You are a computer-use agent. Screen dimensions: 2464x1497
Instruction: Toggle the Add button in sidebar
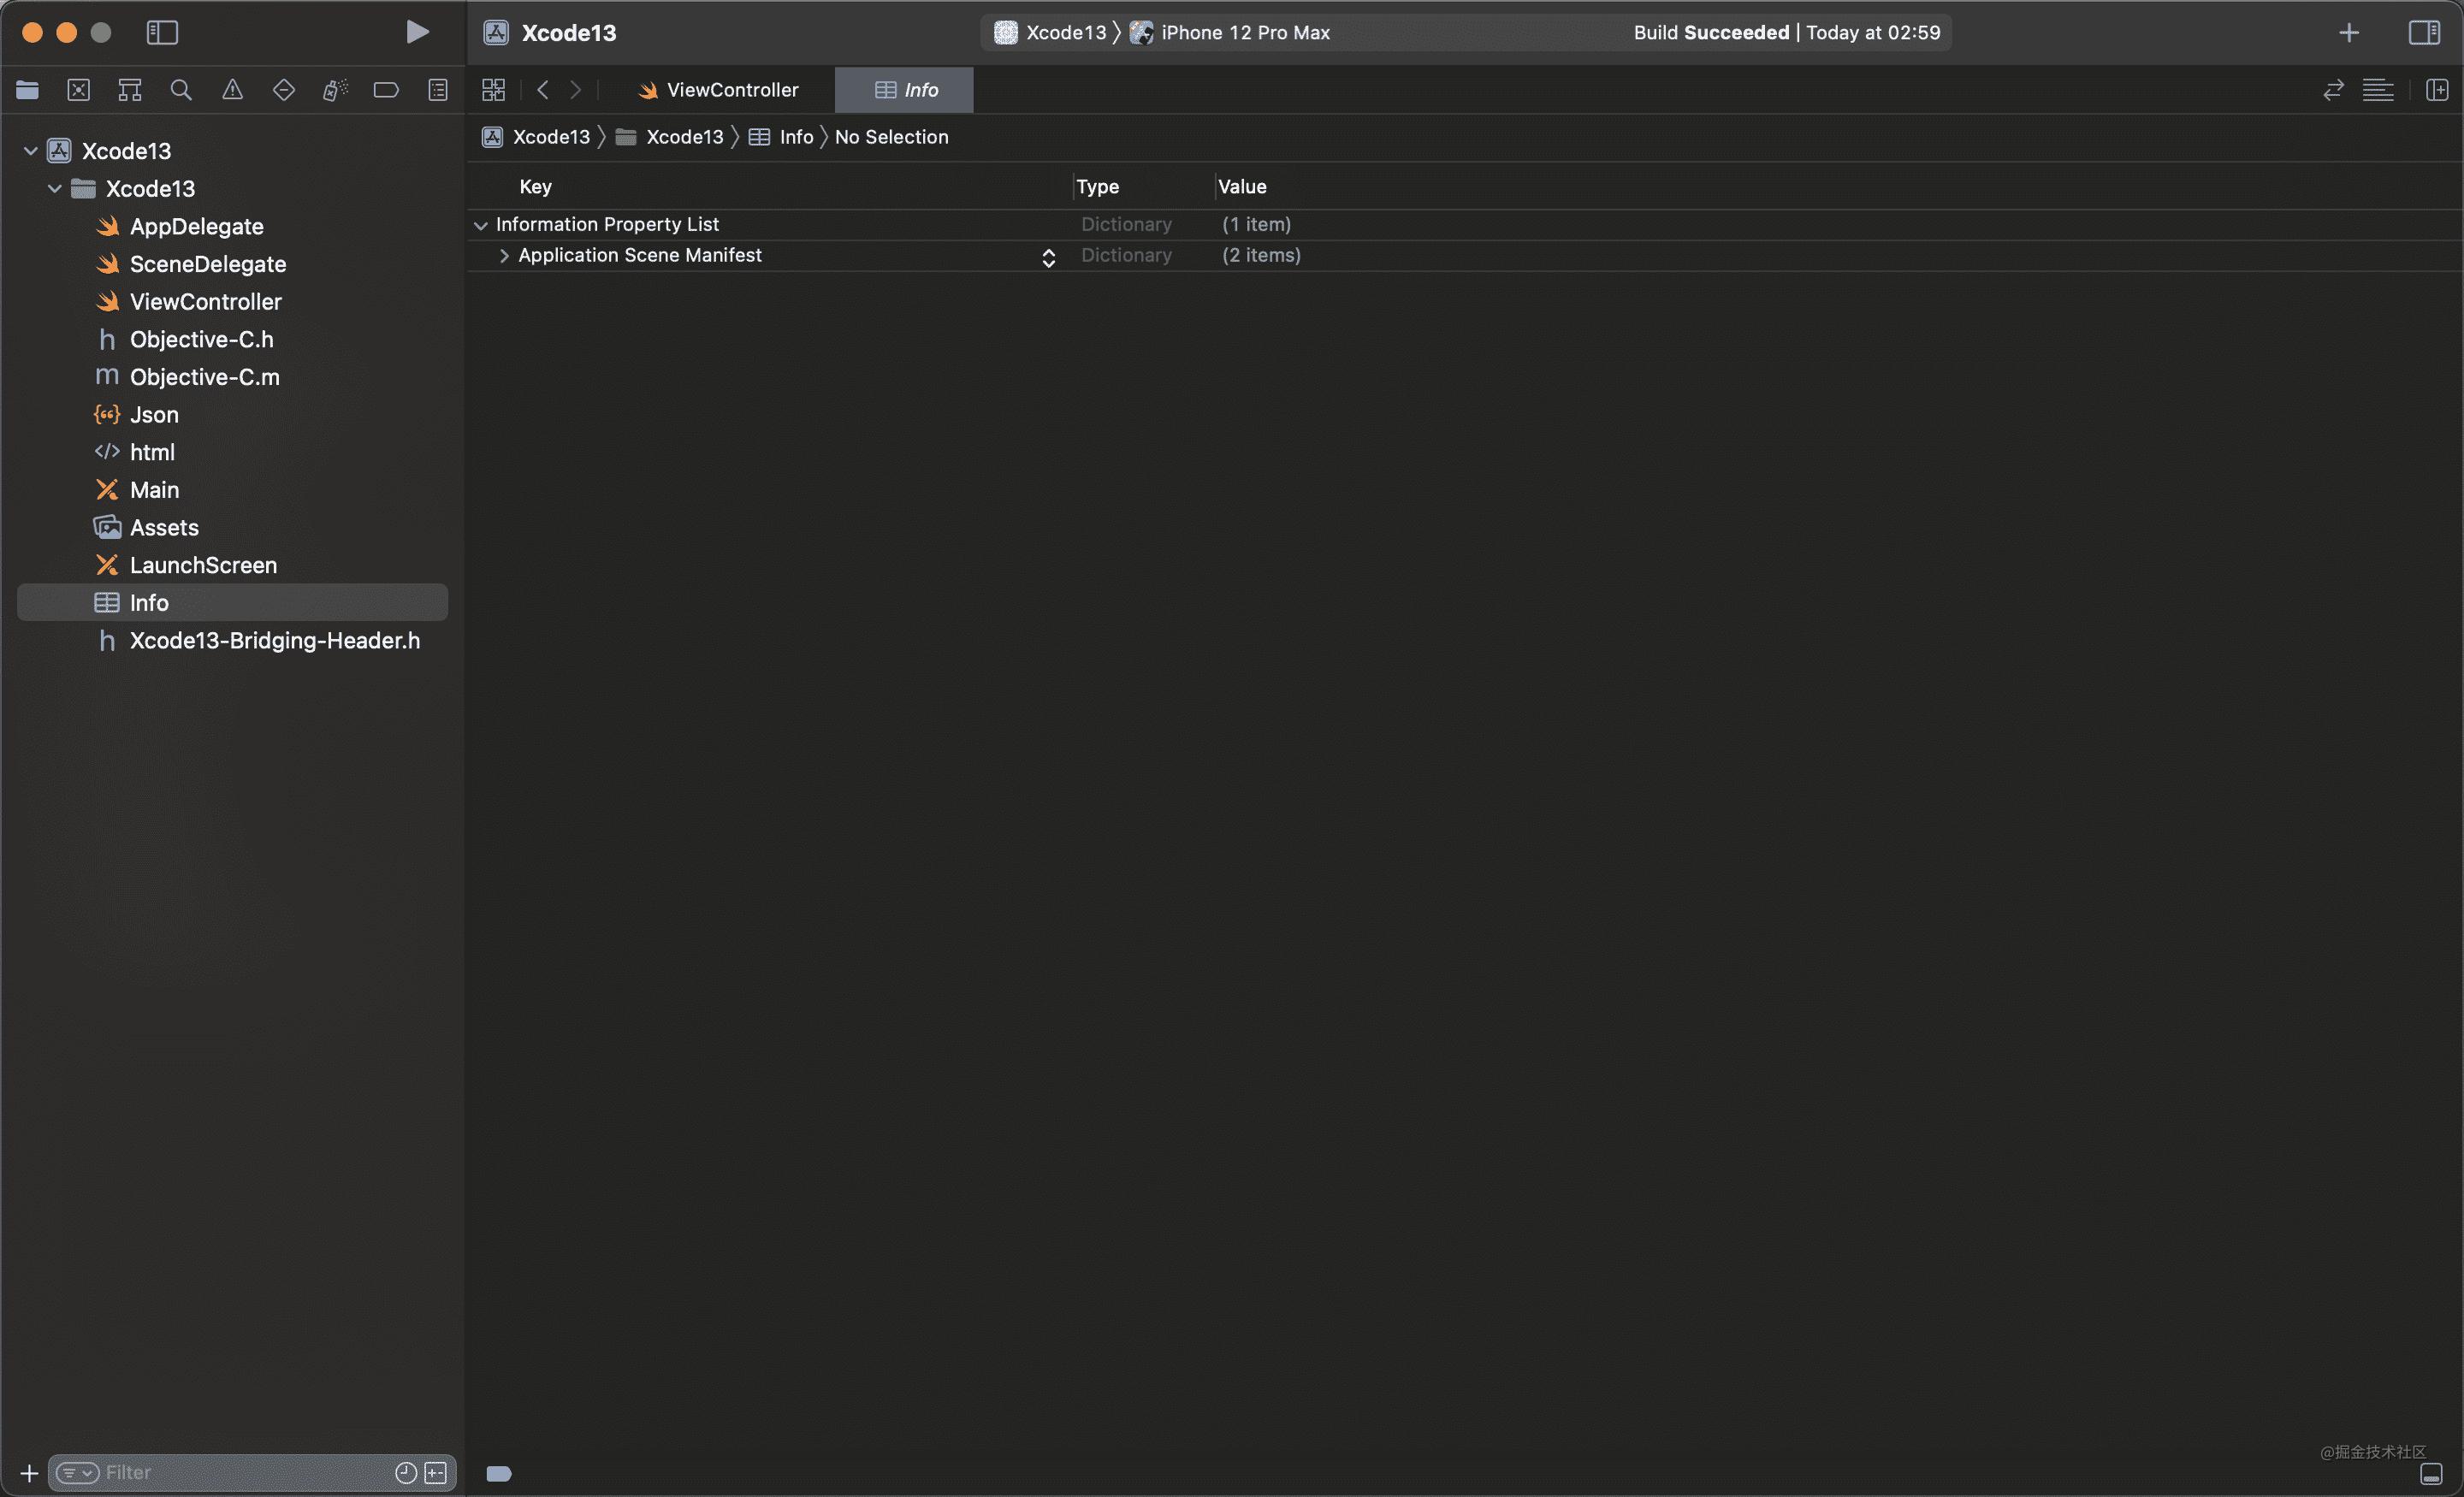tap(25, 1470)
